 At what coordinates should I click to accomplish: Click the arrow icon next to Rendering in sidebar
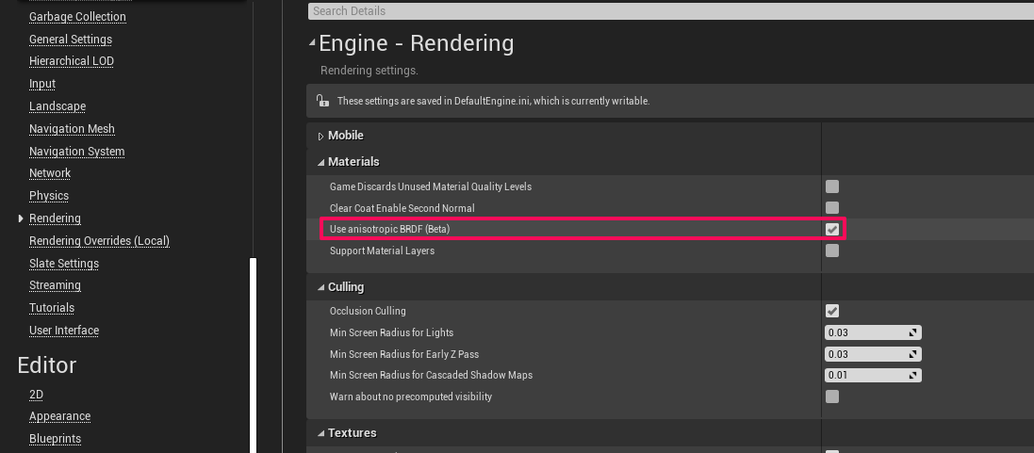pyautogui.click(x=21, y=218)
